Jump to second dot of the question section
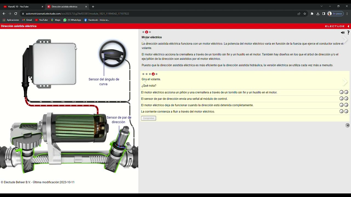Image resolution: width=351 pixels, height=197 pixels. point(147,74)
